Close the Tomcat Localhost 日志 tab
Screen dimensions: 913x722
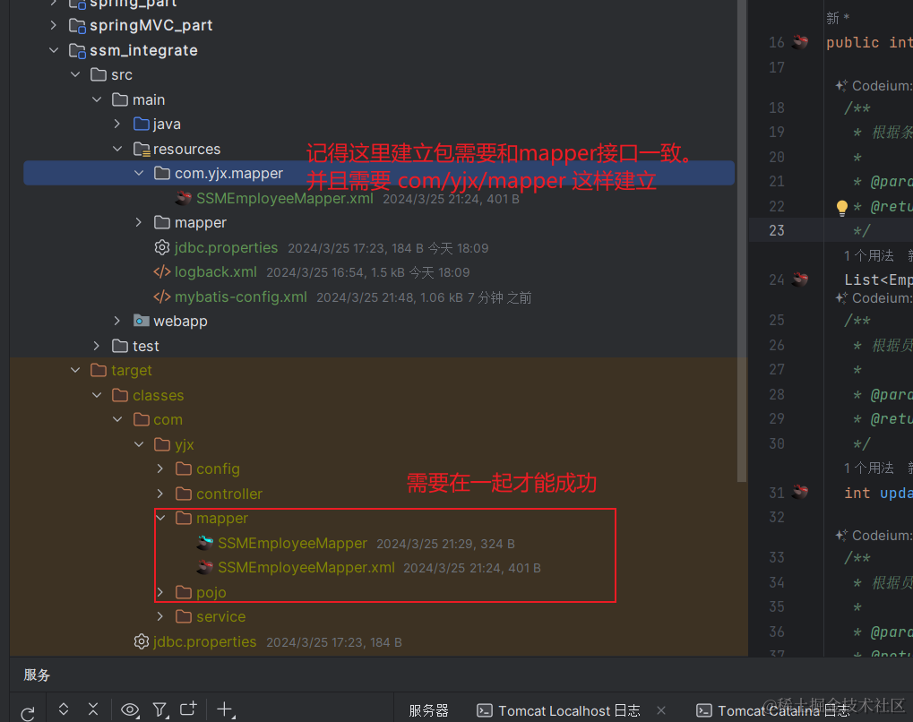coord(661,709)
